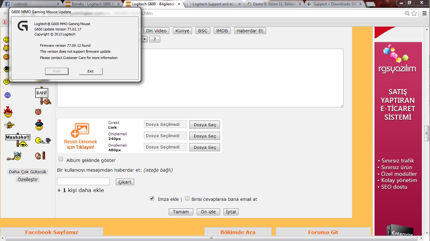Insert the brown blushing smiley emoticon
This screenshot has height=241, width=430.
tap(6, 57)
